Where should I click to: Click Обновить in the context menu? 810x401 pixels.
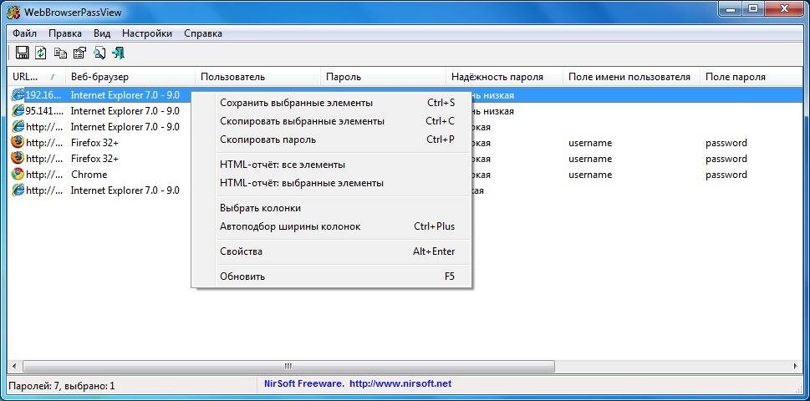click(332, 277)
